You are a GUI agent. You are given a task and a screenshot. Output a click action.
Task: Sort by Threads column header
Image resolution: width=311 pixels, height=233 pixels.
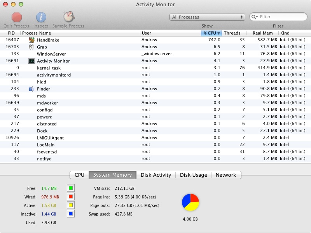[234, 33]
